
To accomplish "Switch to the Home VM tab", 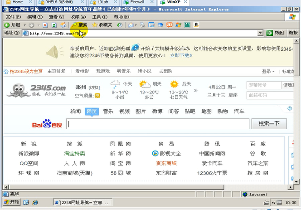I will click(18, 2).
